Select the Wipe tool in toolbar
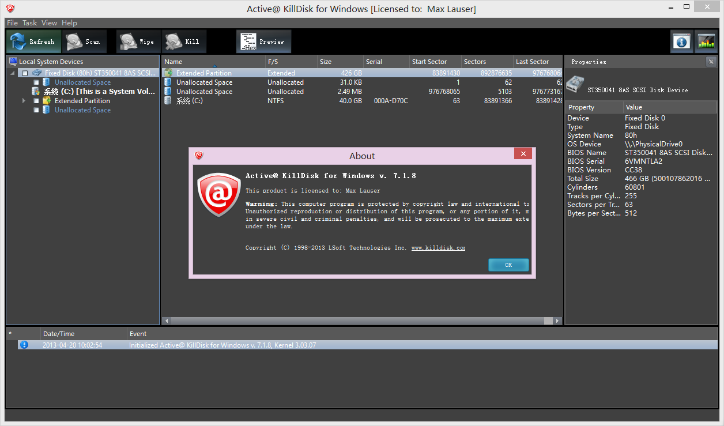This screenshot has width=724, height=426. click(x=138, y=42)
